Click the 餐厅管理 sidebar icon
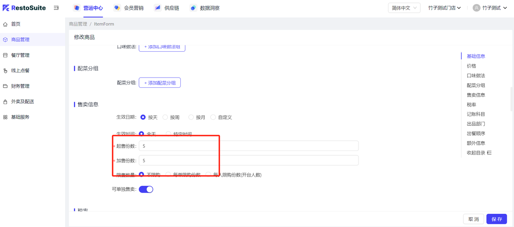The height and width of the screenshot is (227, 514). coord(5,55)
